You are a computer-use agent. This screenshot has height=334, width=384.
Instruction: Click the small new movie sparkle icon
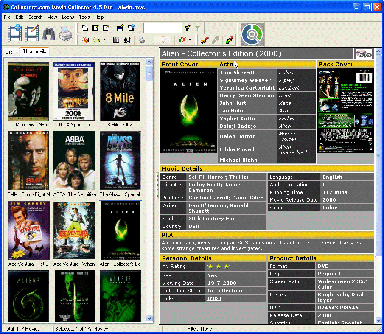click(85, 28)
